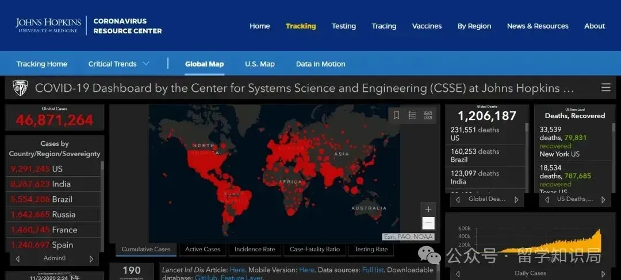Click left arrow beside US Deaths pager
Viewport: 621px width, 280px height.
click(x=547, y=200)
